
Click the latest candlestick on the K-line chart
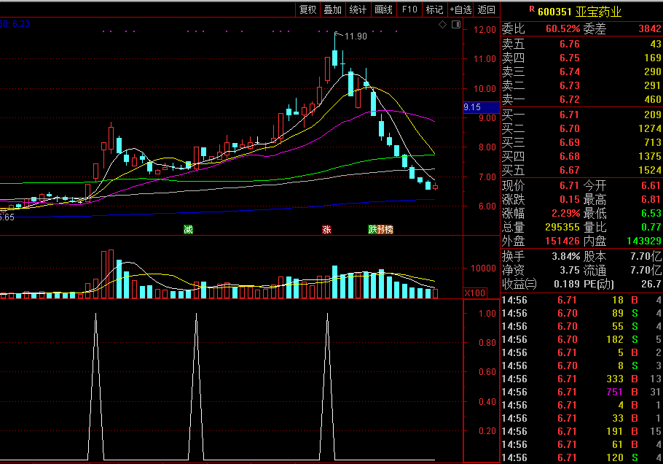[x=435, y=186]
